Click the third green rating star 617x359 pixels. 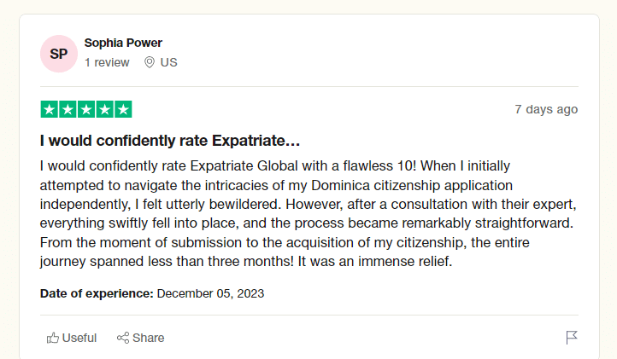click(x=86, y=109)
